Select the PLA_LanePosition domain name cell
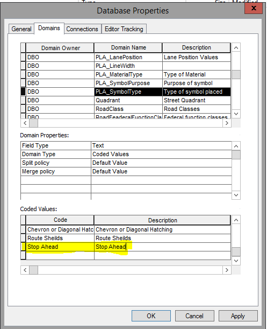 click(128, 57)
